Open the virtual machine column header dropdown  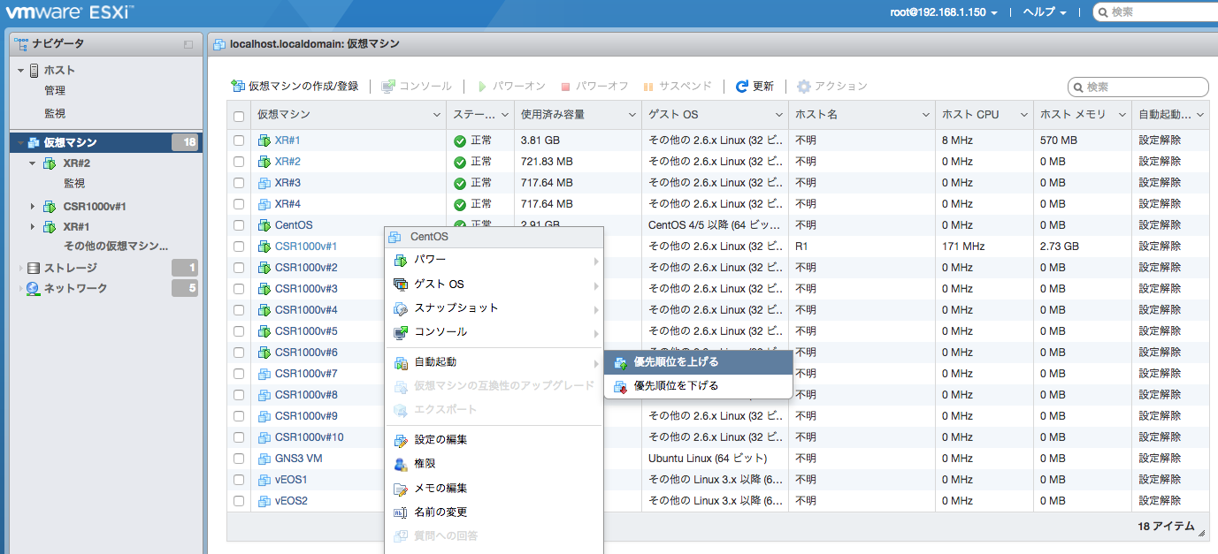coord(437,115)
